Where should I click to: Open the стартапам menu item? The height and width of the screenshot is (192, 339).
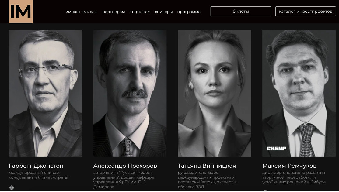(x=140, y=12)
